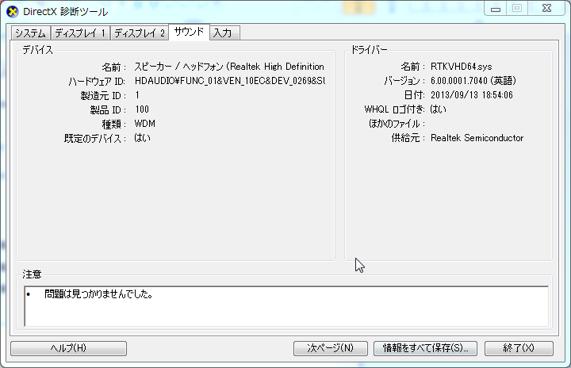Click the notes box reading 問題は見つかりませんでした
This screenshot has width=571, height=368.
(286, 306)
